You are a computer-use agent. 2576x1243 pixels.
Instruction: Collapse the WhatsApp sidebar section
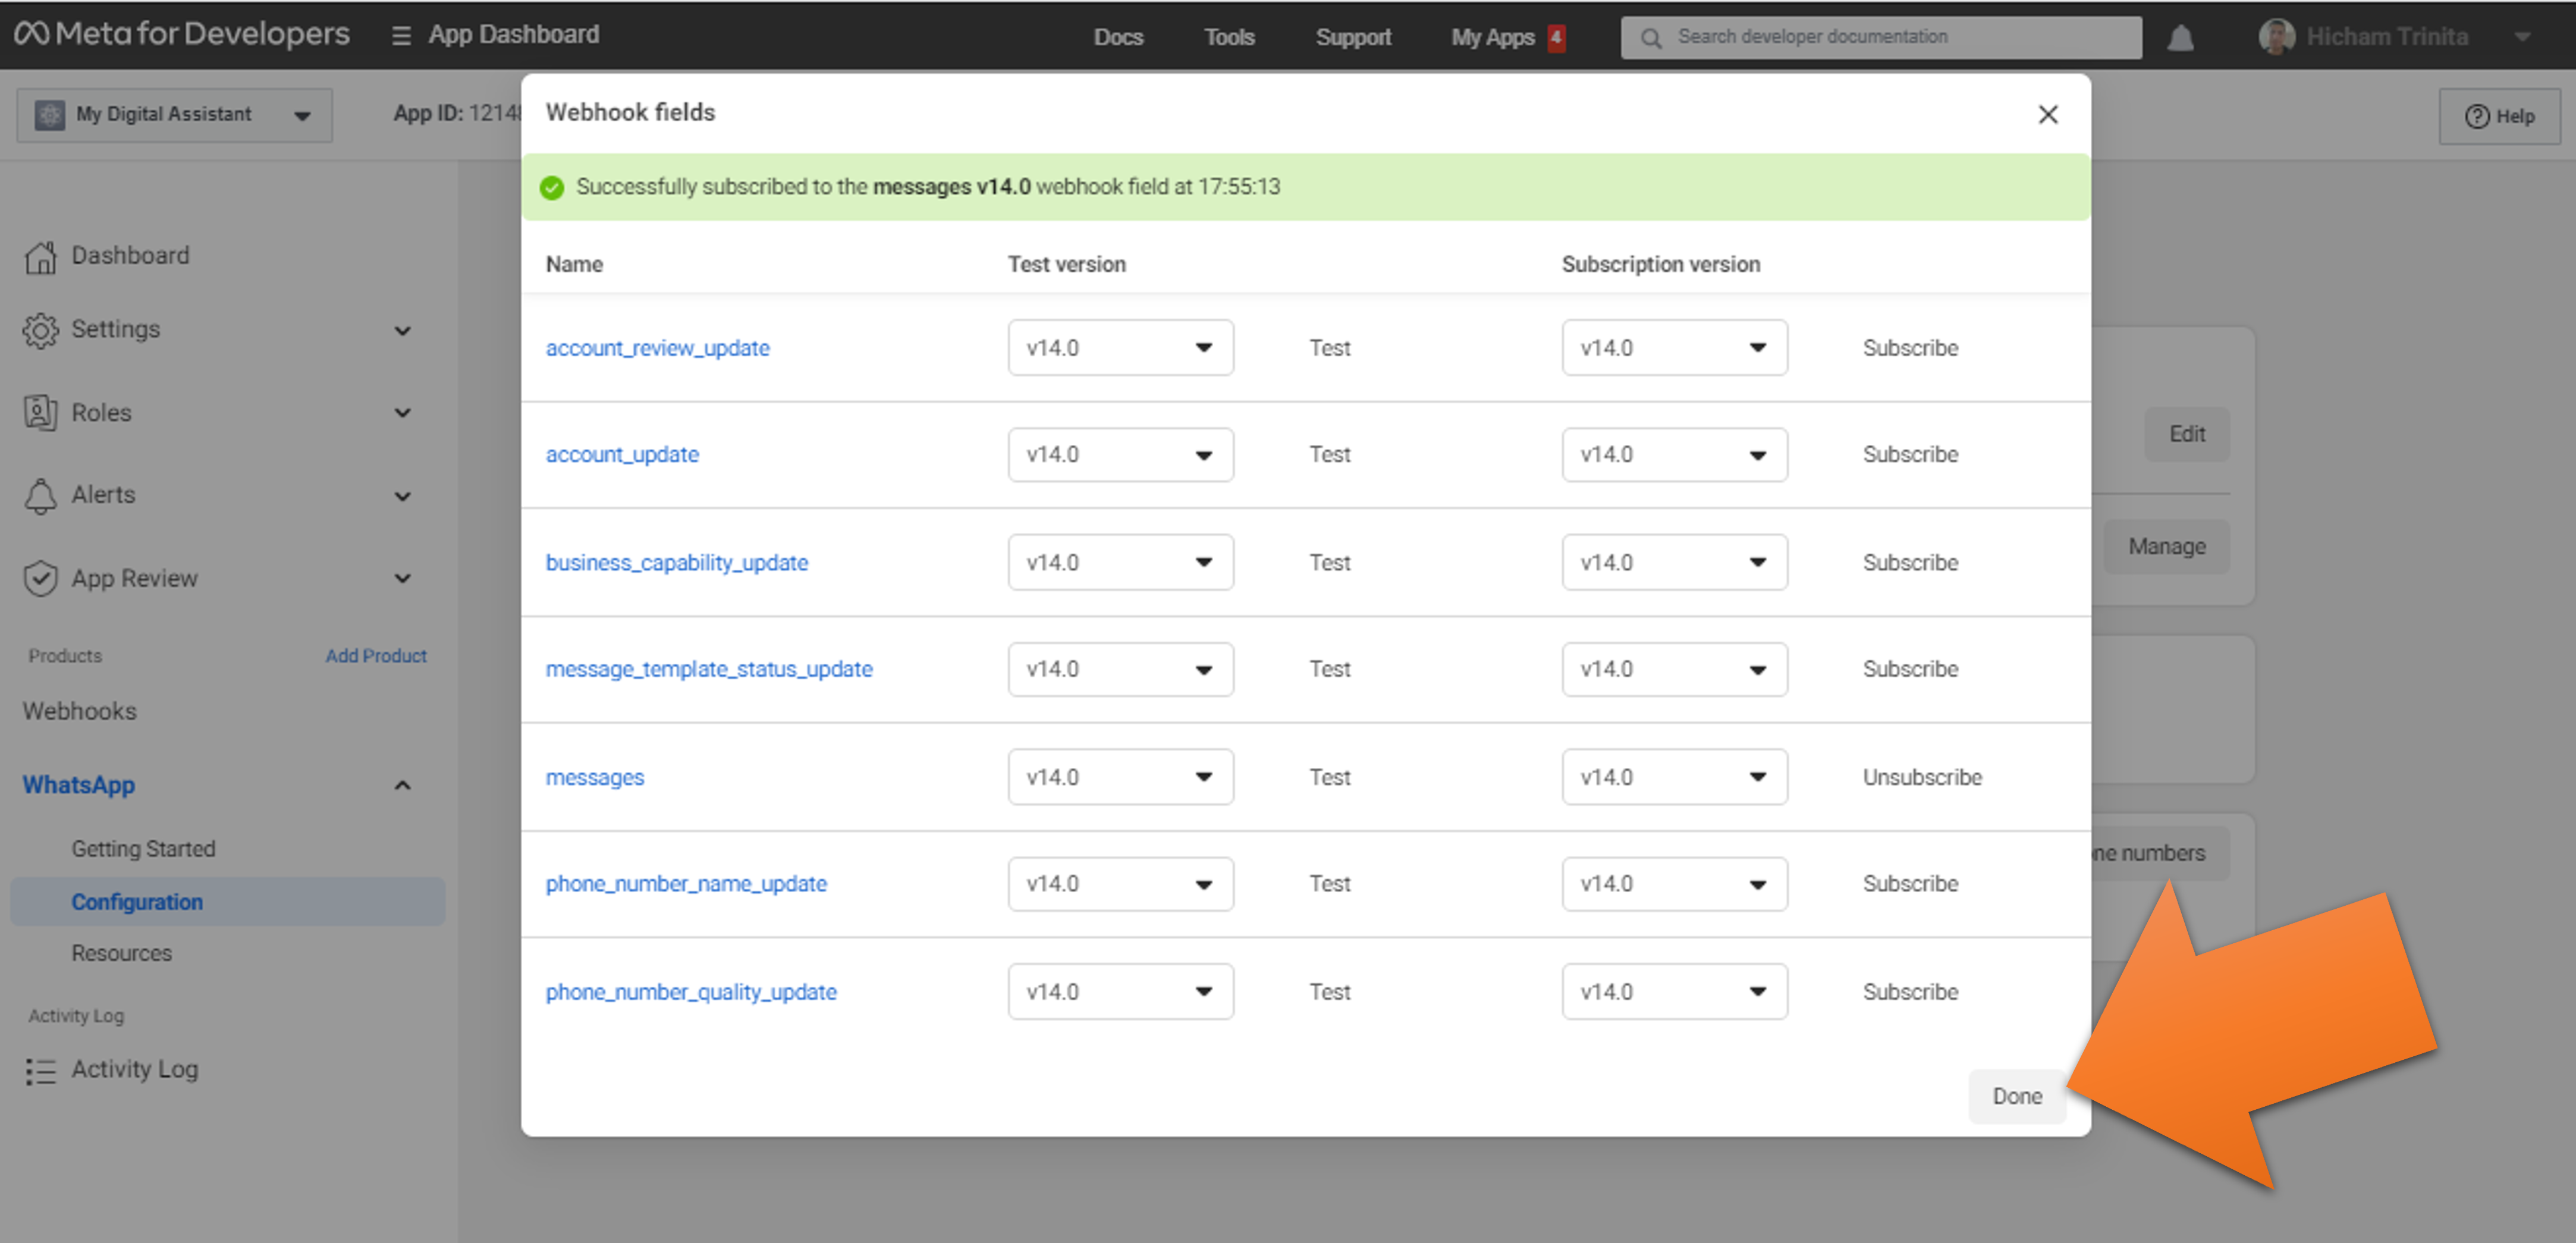click(x=402, y=785)
